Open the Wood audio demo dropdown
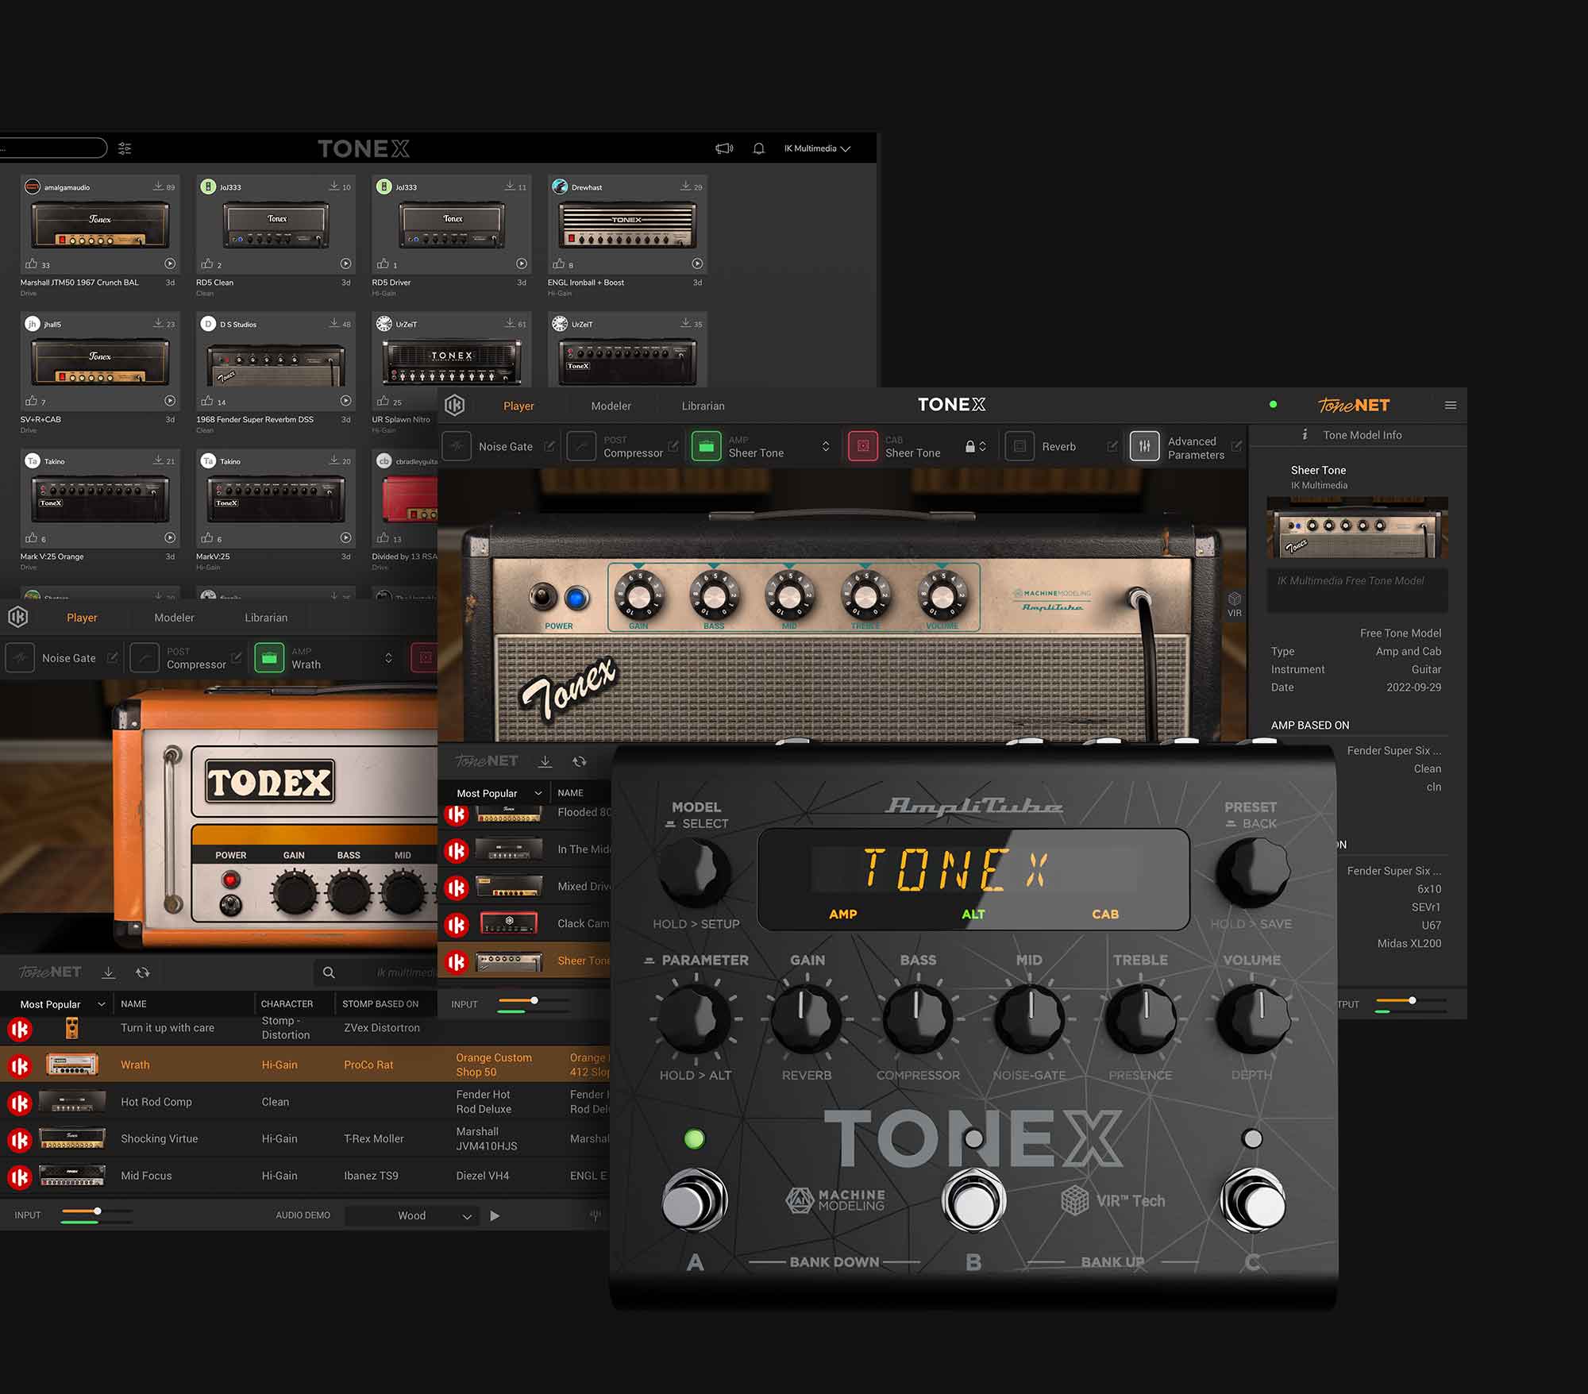The height and width of the screenshot is (1394, 1588). click(413, 1215)
